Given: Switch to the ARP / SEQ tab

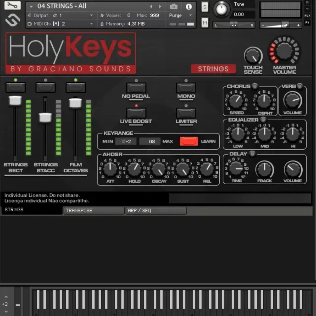Looking at the screenshot, I should [156, 211].
